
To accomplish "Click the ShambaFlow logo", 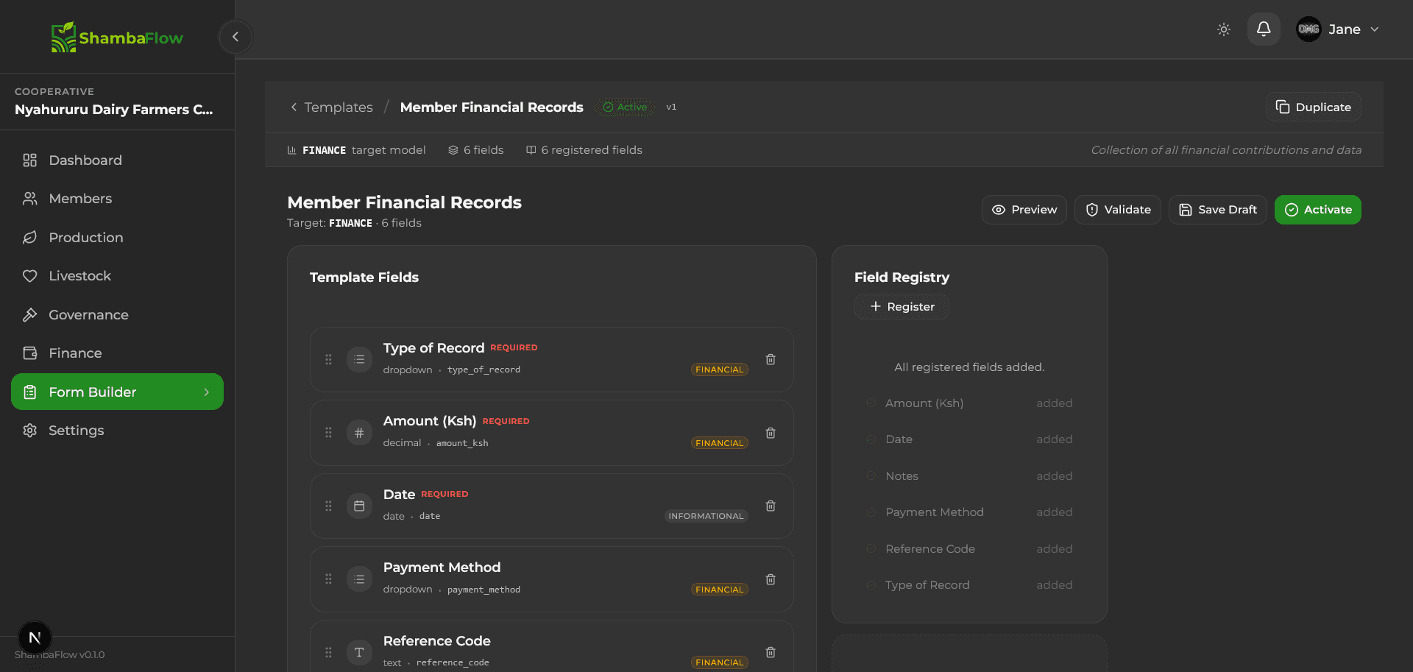I will 118,37.
